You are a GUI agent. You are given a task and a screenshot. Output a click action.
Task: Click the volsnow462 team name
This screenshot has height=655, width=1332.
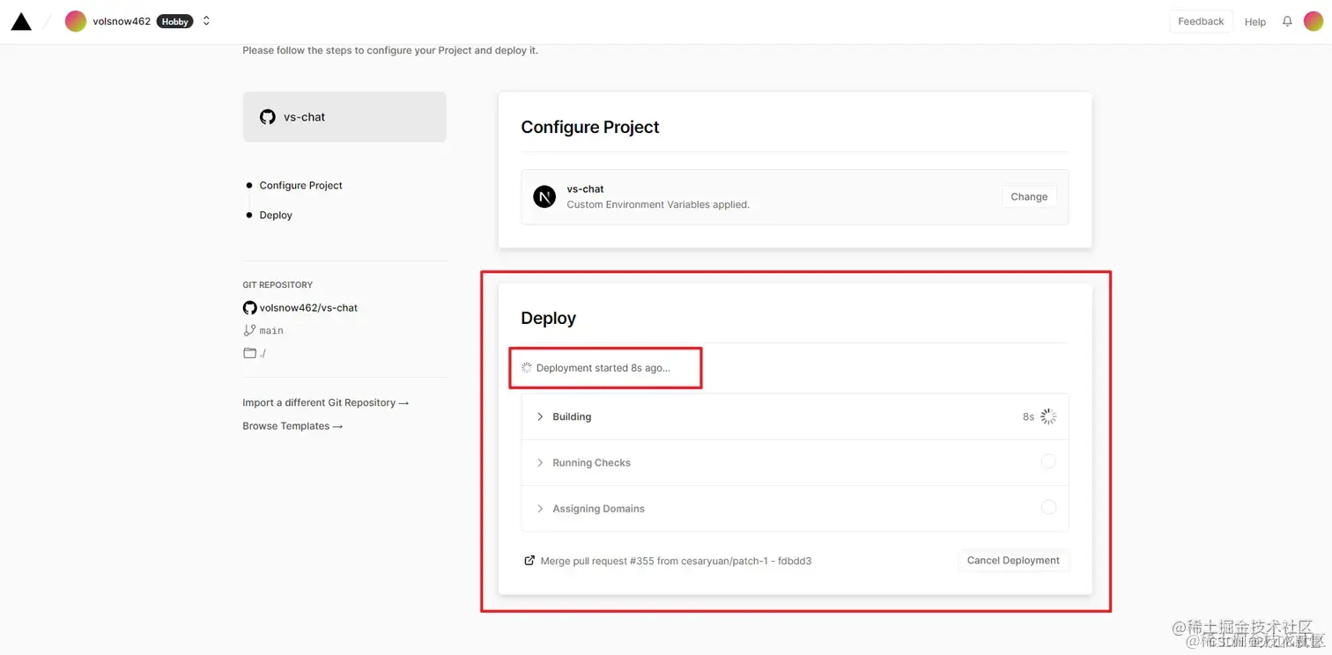pyautogui.click(x=122, y=21)
